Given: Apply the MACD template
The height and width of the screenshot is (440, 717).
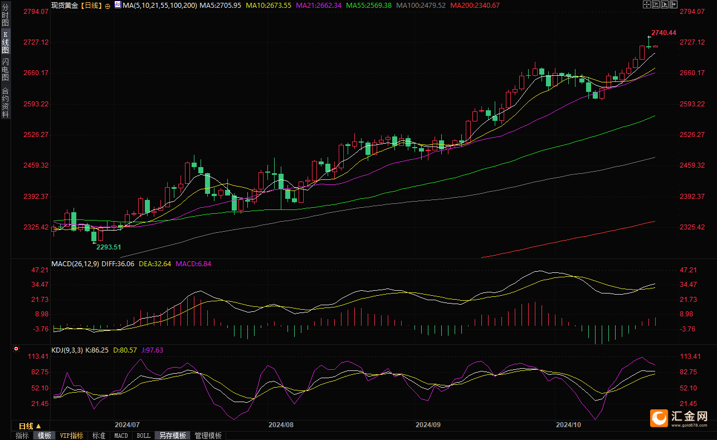Looking at the screenshot, I should [121, 436].
